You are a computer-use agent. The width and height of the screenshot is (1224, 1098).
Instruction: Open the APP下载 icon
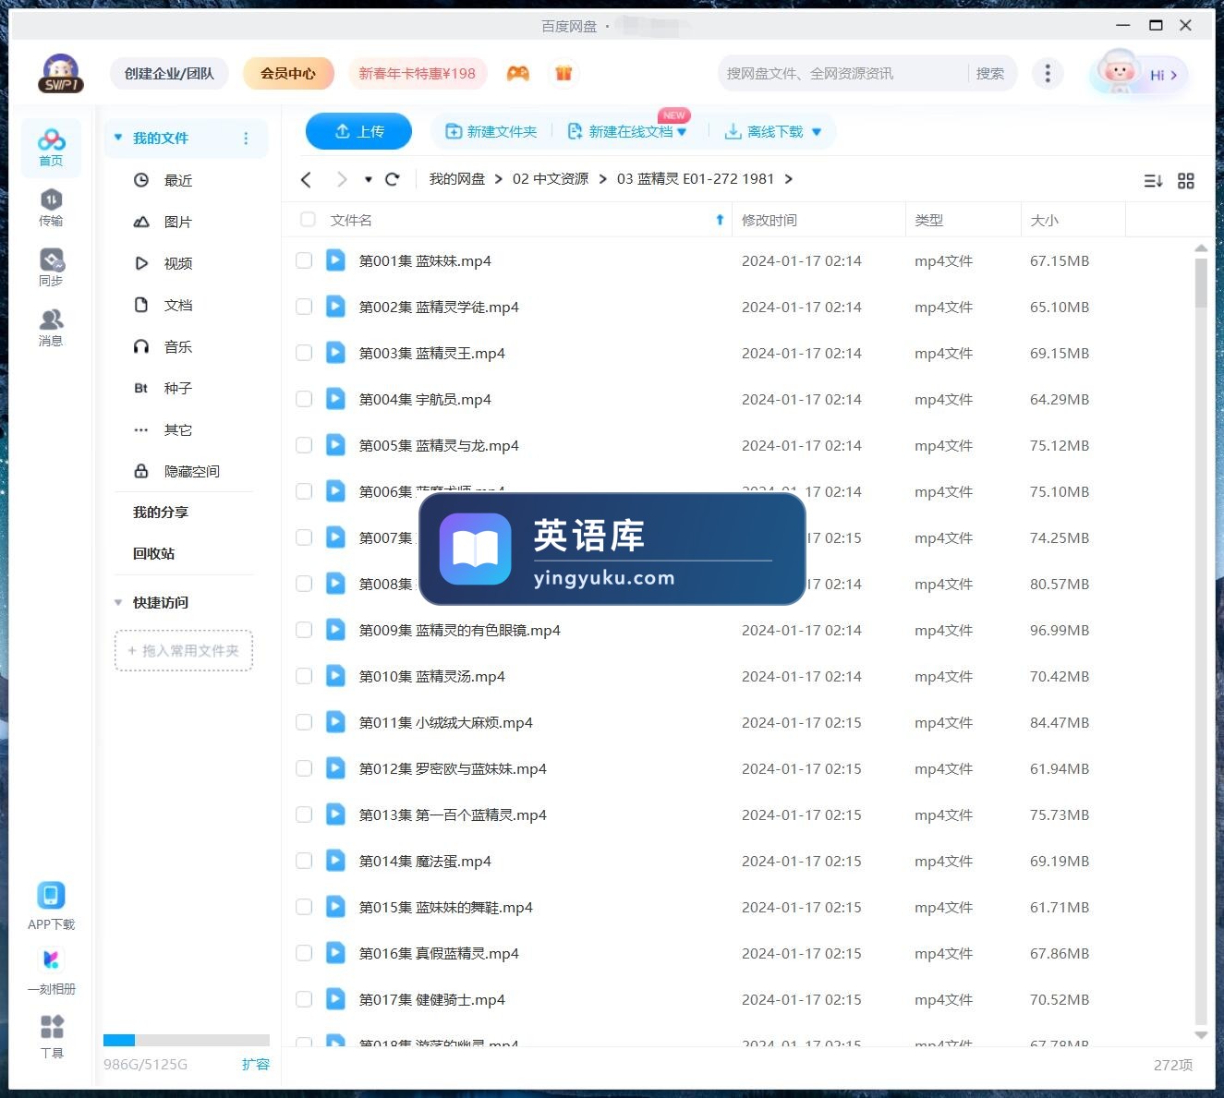pos(51,905)
